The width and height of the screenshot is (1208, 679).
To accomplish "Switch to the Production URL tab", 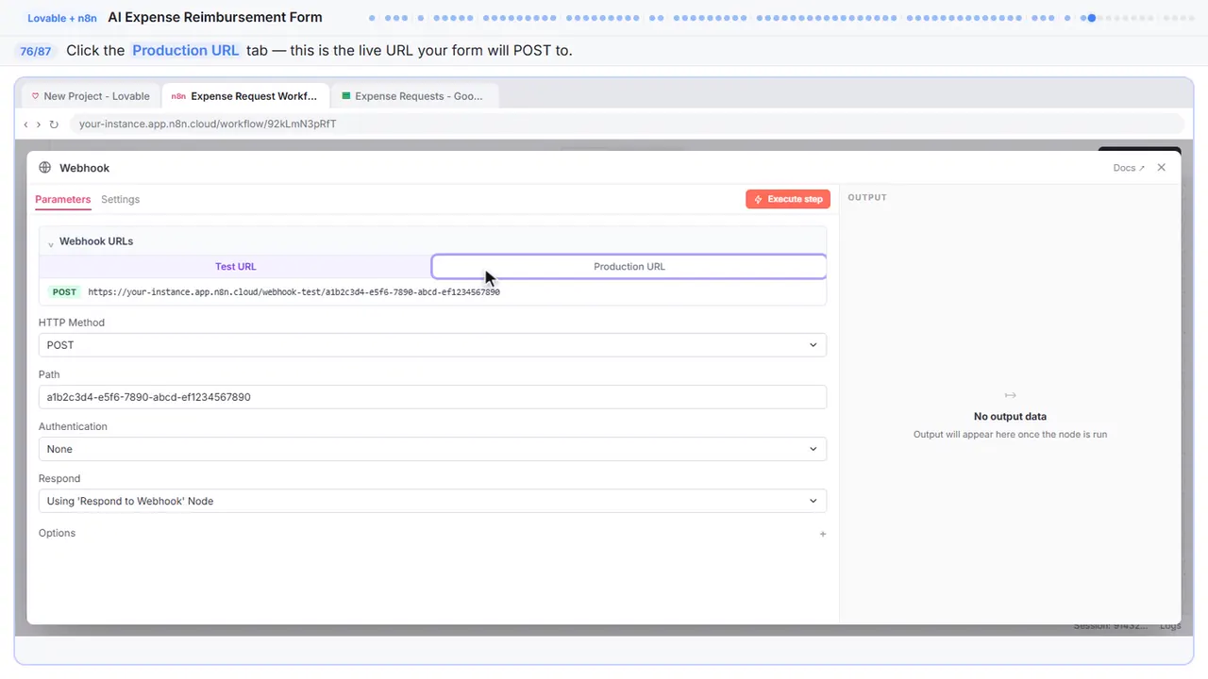I will (629, 267).
